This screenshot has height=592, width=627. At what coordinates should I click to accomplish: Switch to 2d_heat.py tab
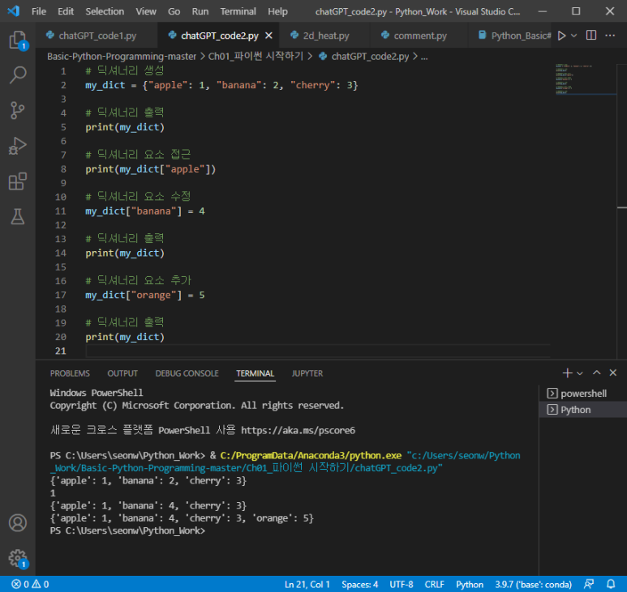point(324,36)
